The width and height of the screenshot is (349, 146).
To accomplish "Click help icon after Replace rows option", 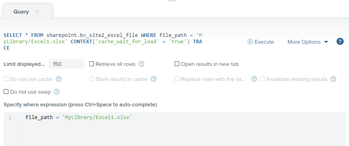I will pyautogui.click(x=254, y=79).
